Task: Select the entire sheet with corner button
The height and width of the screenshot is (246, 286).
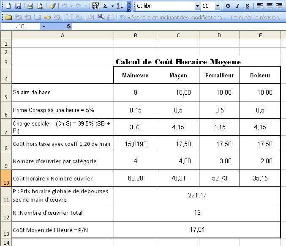Action: coord(6,35)
